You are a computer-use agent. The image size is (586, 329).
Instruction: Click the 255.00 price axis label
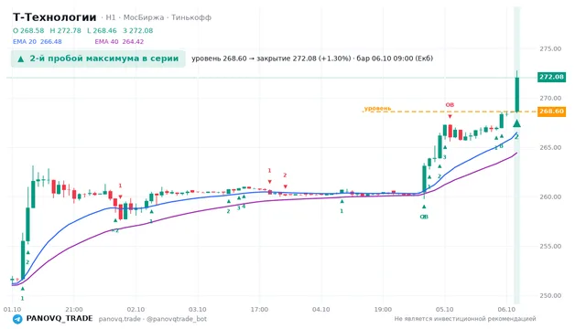[550, 246]
